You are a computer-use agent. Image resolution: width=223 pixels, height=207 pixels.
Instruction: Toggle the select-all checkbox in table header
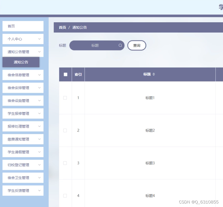click(x=65, y=74)
